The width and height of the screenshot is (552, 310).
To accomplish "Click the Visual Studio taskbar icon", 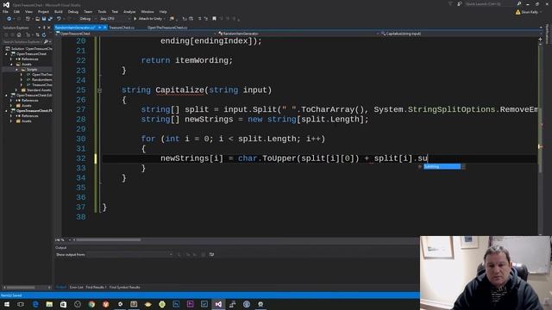I will pos(218,304).
